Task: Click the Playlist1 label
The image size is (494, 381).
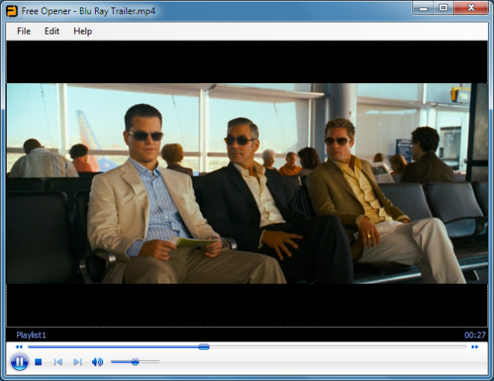Action: [x=31, y=335]
